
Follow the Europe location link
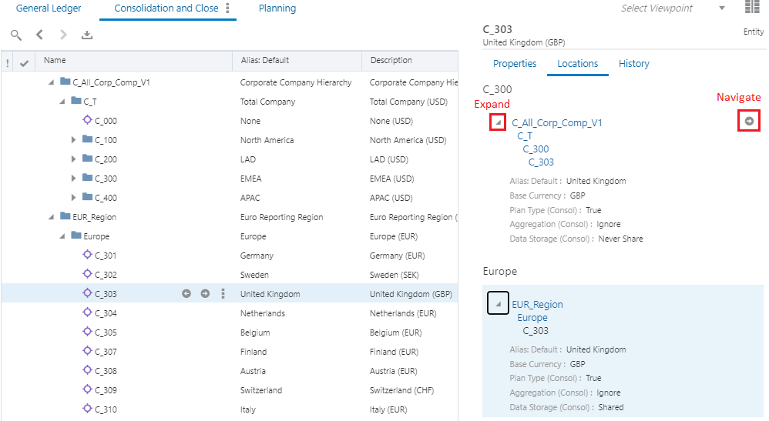click(532, 318)
